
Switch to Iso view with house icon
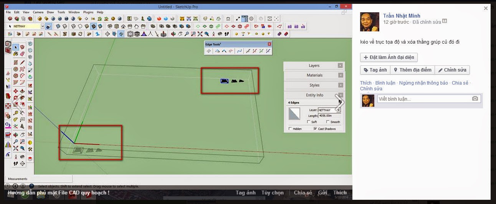[x=109, y=26]
